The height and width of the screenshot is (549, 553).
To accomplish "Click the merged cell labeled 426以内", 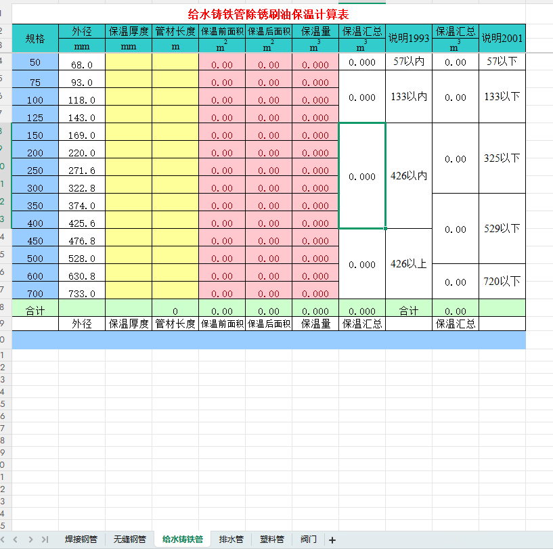I will click(409, 176).
